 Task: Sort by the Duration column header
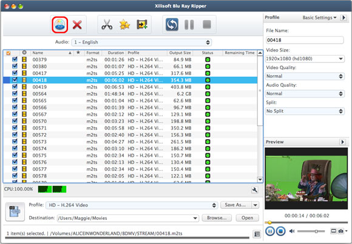tap(114, 53)
